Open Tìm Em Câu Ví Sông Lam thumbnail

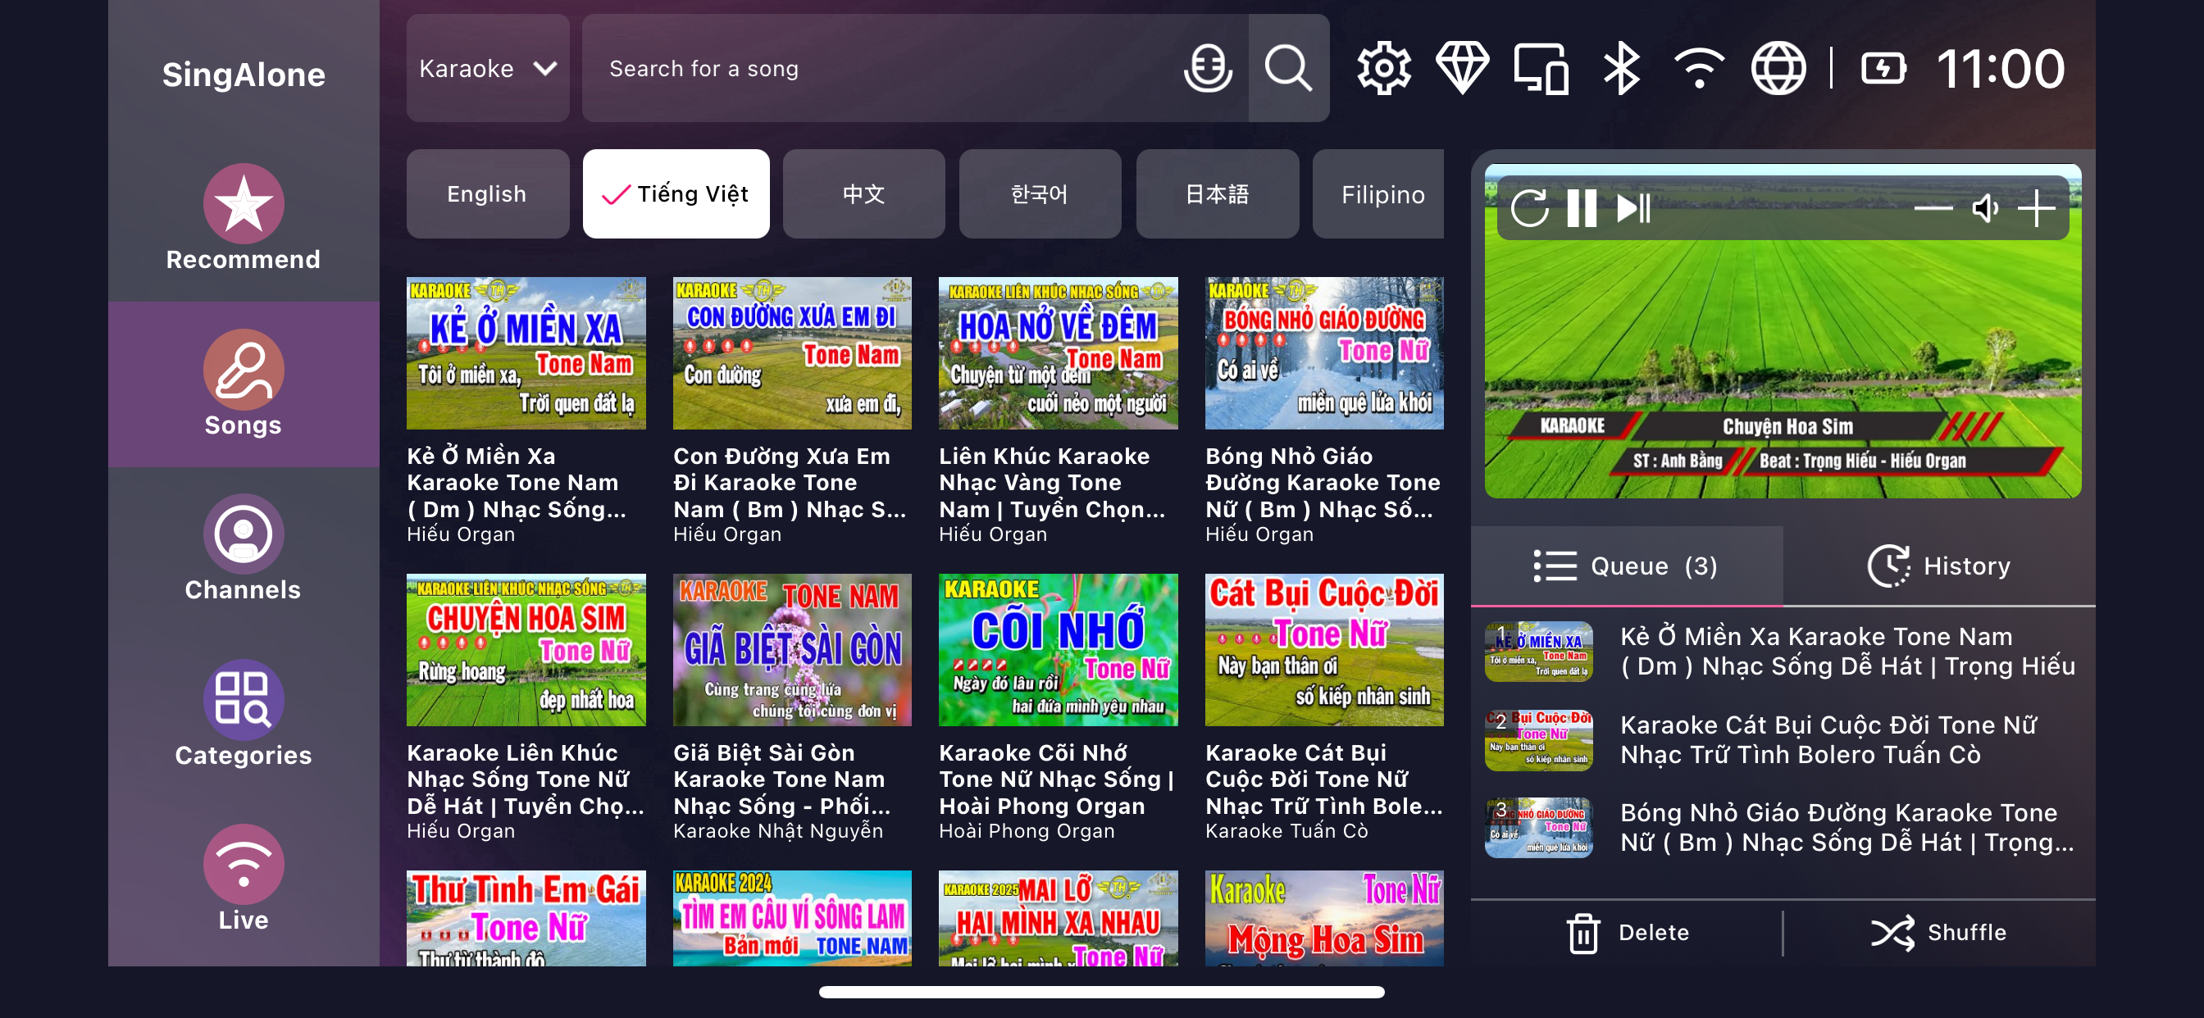click(792, 918)
